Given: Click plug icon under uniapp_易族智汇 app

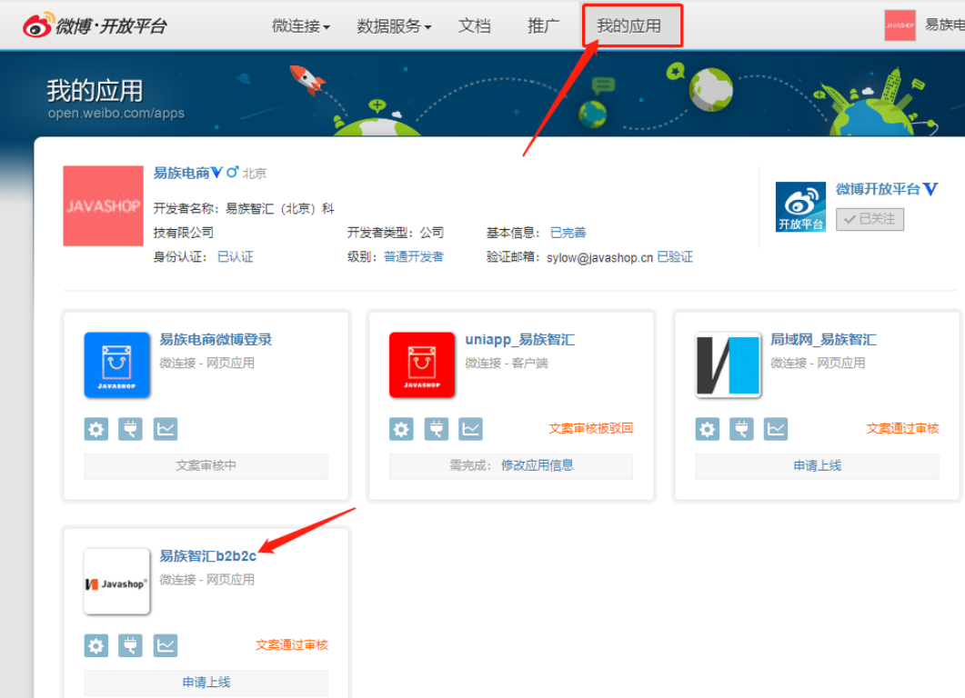Looking at the screenshot, I should (x=436, y=429).
